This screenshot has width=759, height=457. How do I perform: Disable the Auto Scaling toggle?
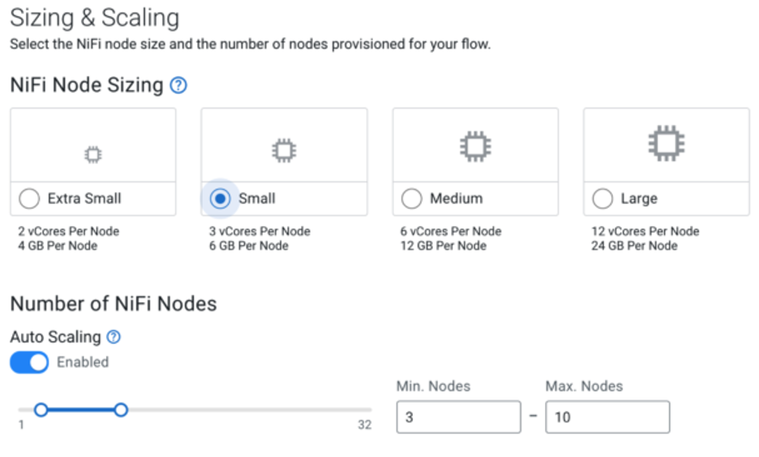point(29,362)
